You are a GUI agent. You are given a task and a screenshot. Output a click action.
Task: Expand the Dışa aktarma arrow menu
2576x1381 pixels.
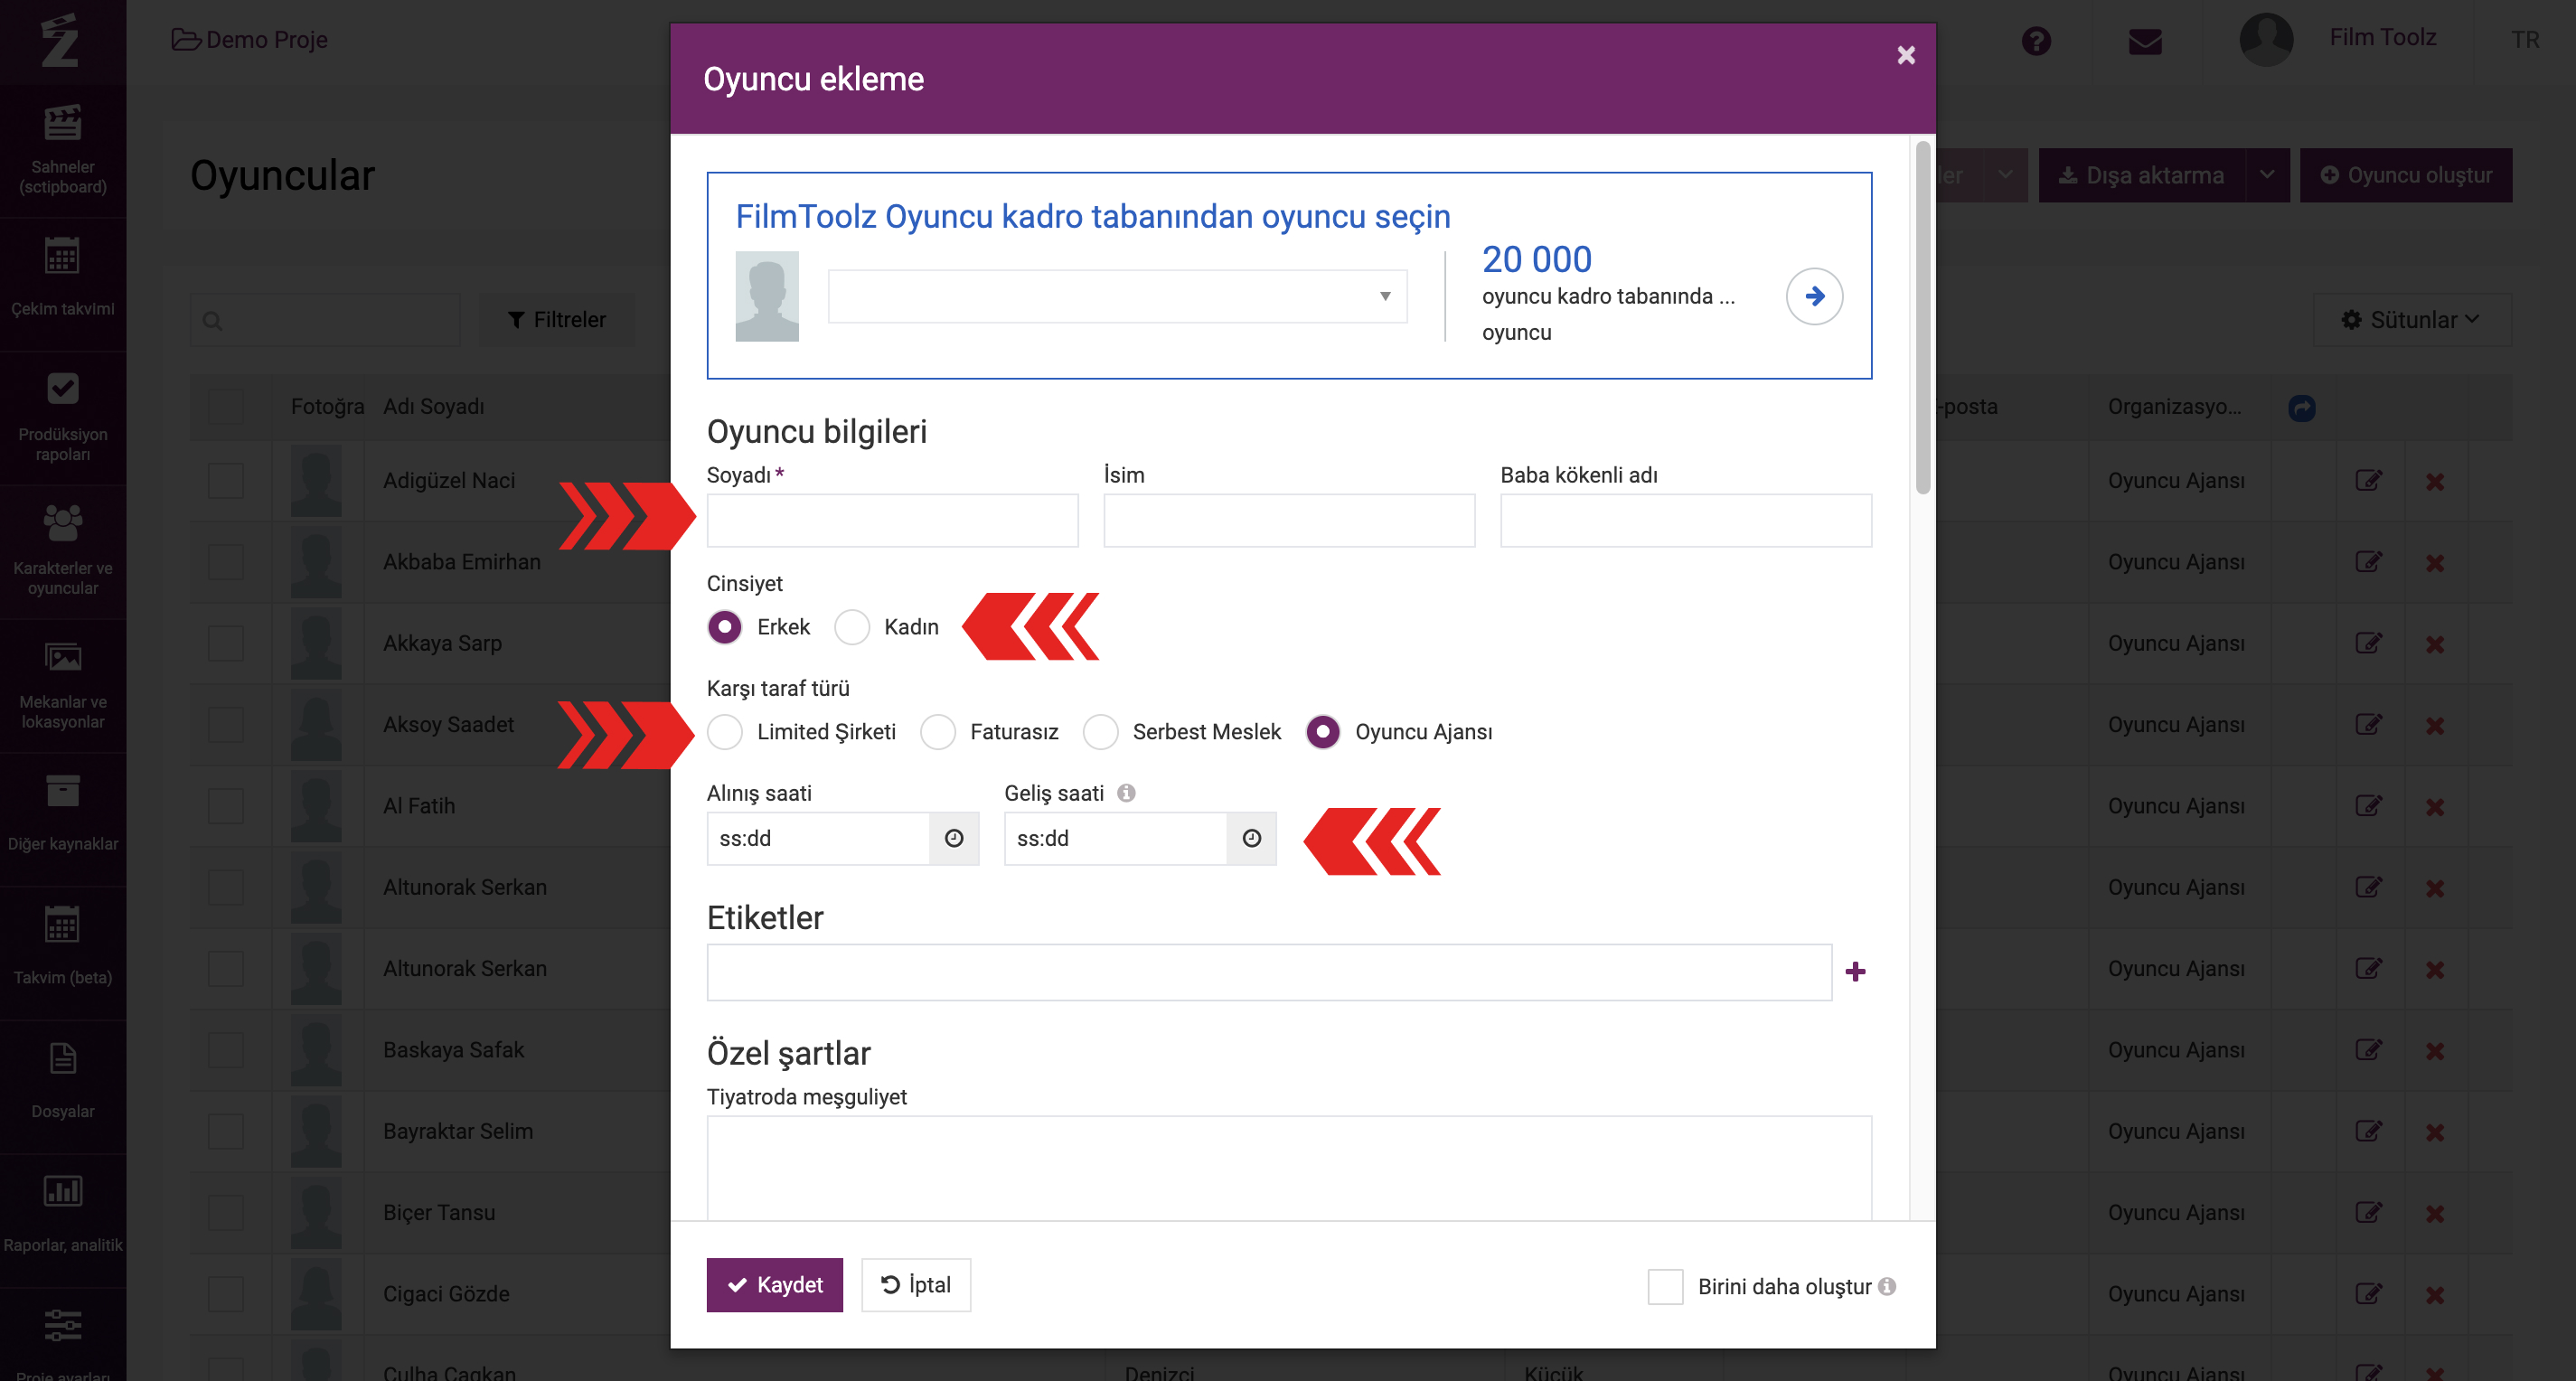pyautogui.click(x=2266, y=175)
